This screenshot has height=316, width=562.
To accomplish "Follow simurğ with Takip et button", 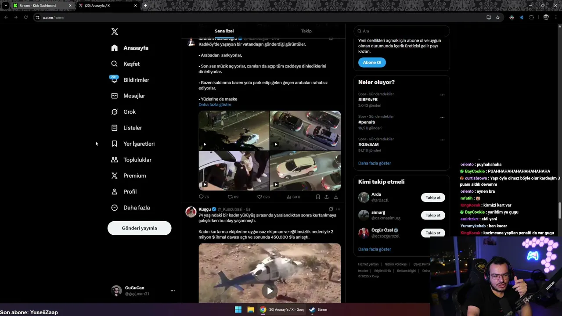I will point(433,215).
